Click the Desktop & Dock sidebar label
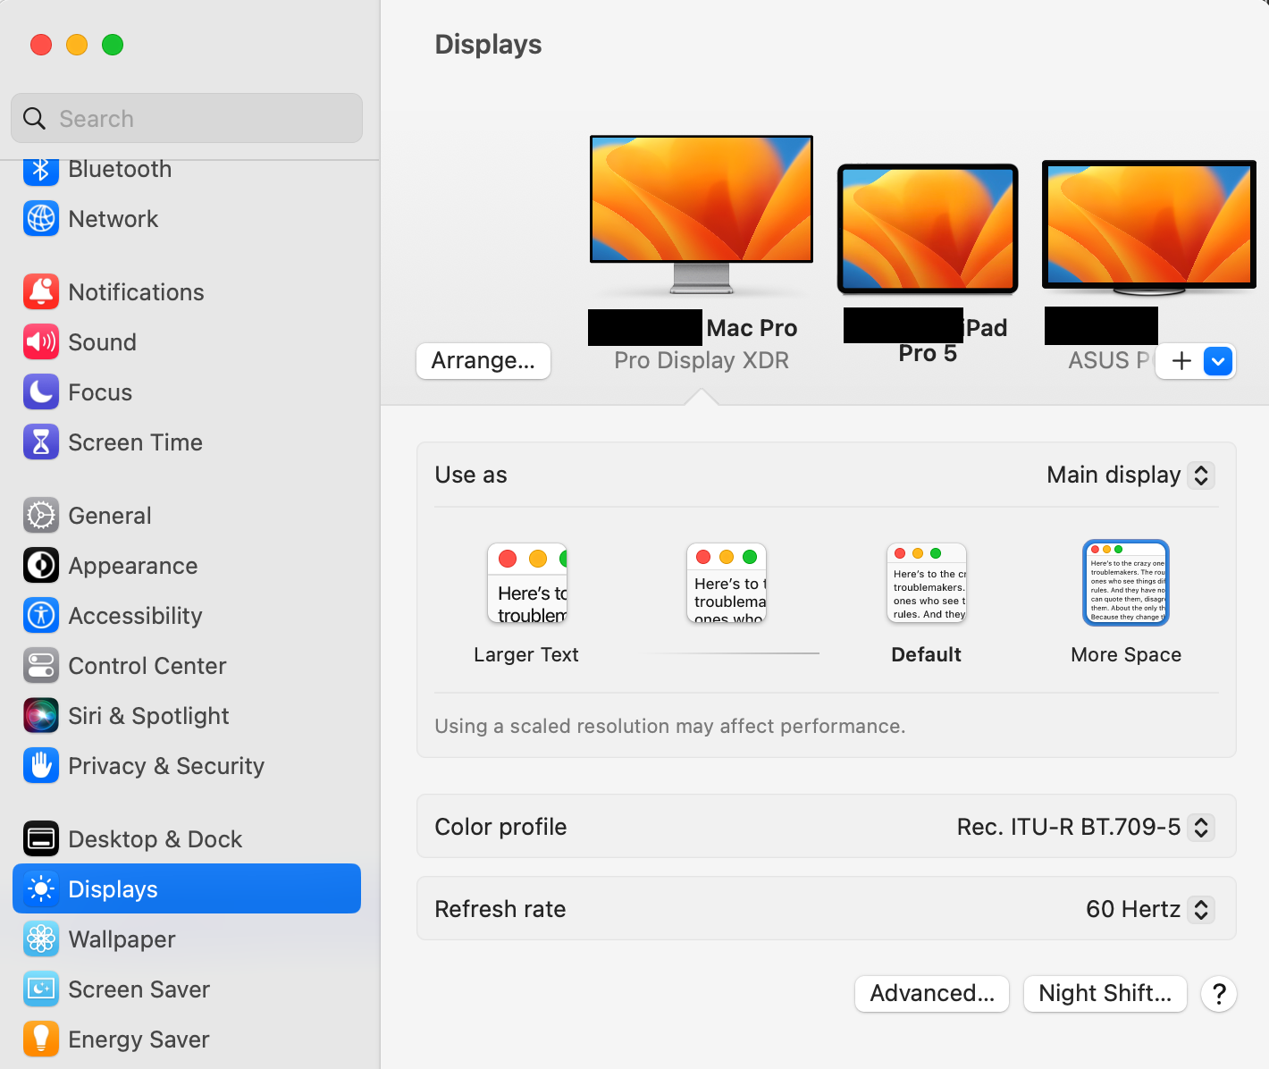 coord(155,839)
